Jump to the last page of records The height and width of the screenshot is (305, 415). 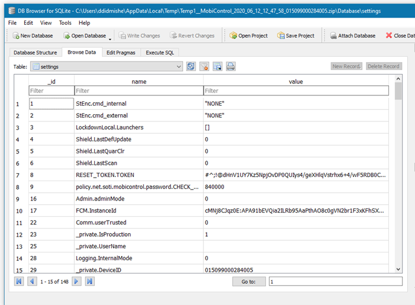click(x=89, y=281)
